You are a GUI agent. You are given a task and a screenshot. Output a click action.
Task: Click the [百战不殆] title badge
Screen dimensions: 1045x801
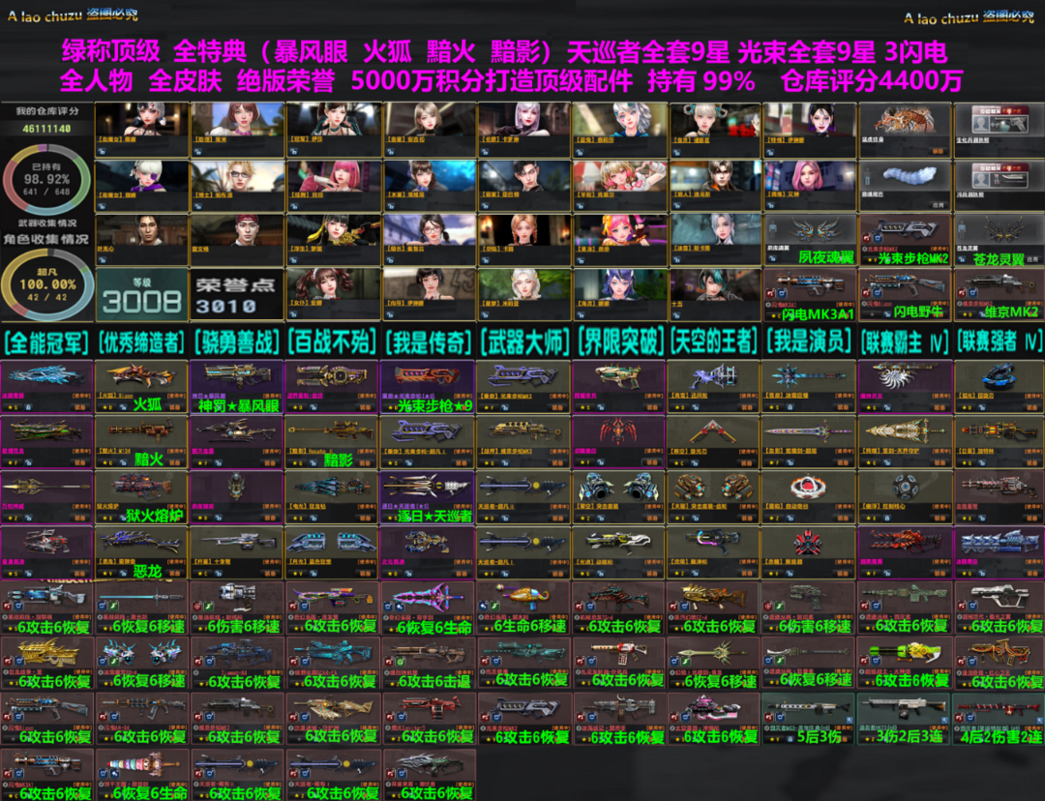332,341
